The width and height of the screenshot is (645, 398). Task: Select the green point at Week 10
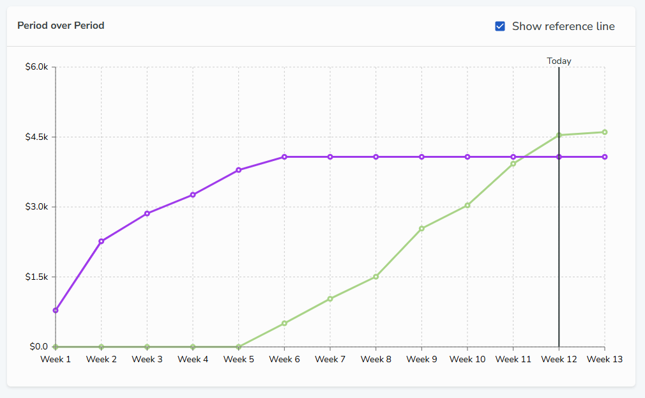tap(467, 205)
